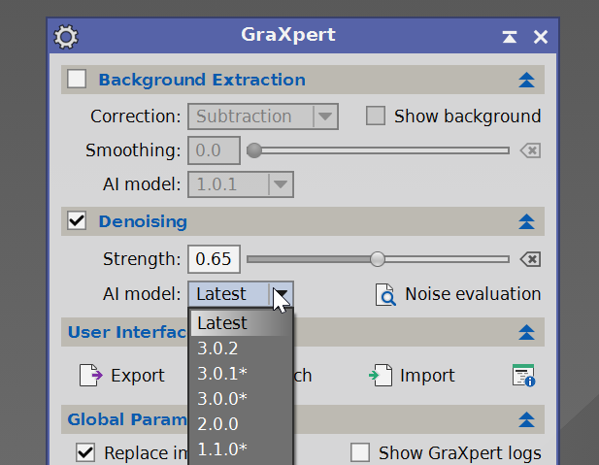
Task: Select model version 2.0.0
Action: pos(241,424)
